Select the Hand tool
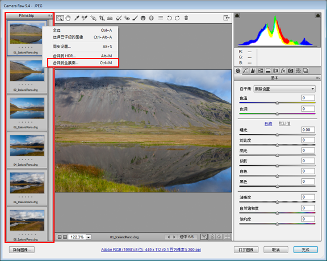Image resolution: width=327 pixels, height=261 pixels. (x=68, y=18)
